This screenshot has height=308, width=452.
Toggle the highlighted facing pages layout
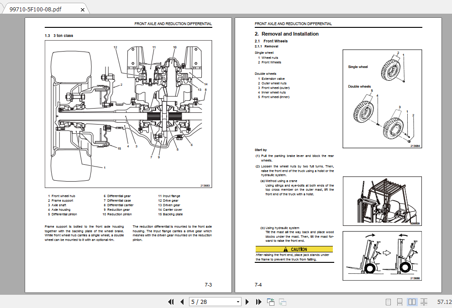(412, 302)
